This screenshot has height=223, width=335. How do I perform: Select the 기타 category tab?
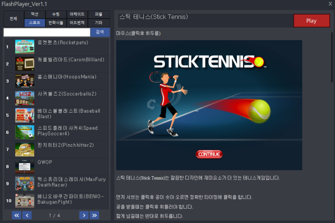[99, 23]
